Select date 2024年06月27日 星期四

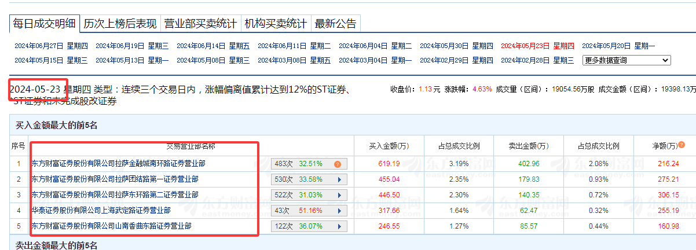51,46
